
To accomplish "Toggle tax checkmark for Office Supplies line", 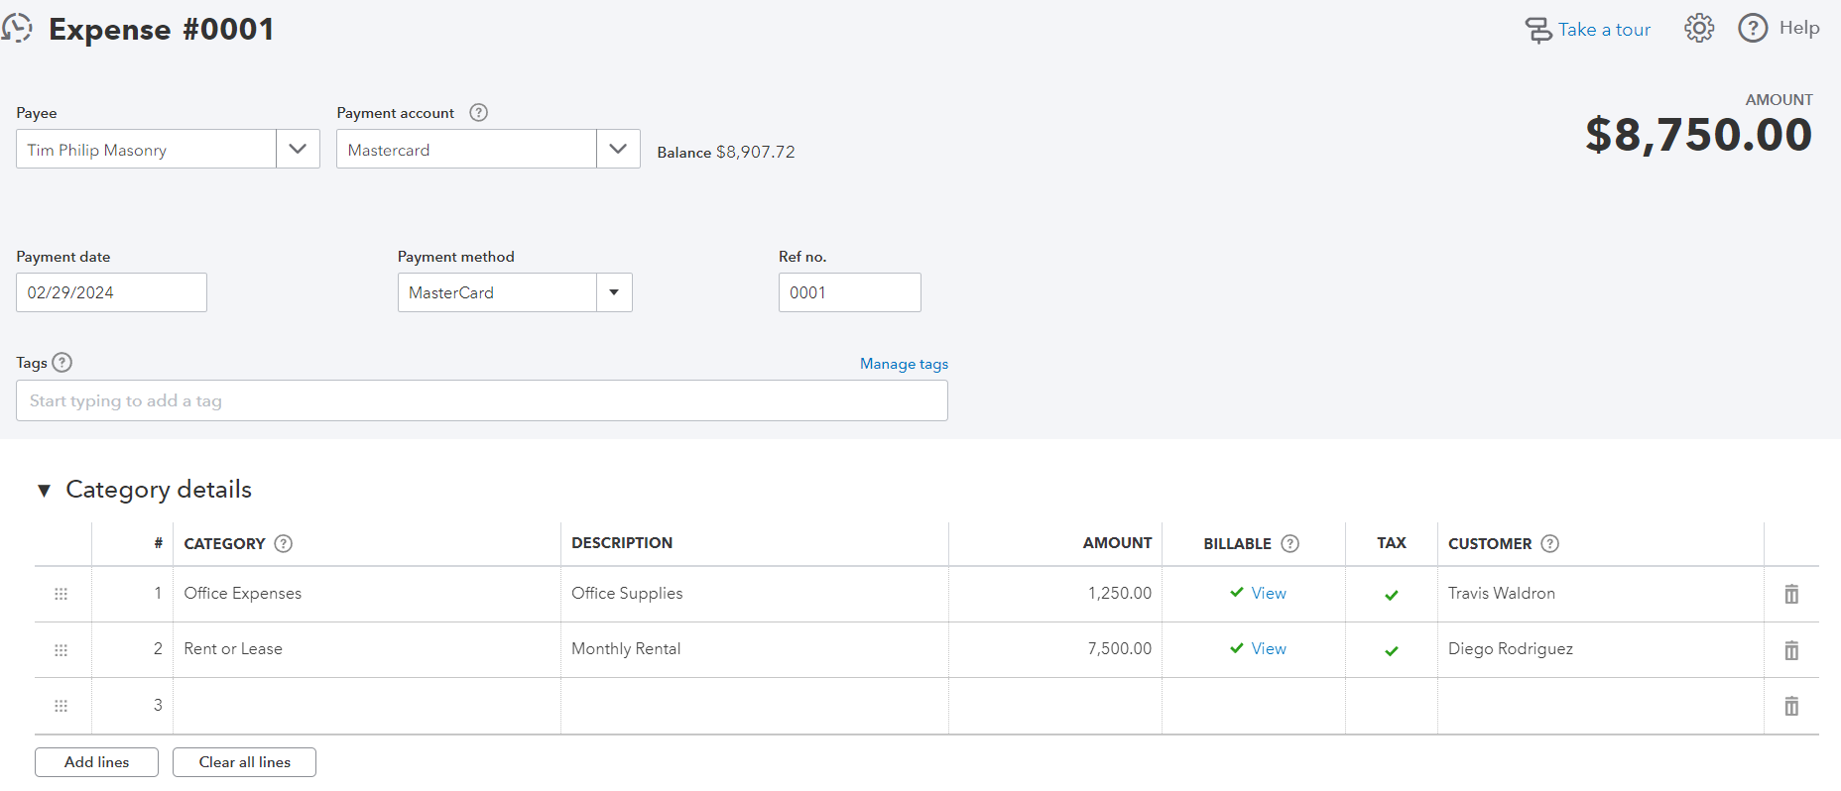I will point(1391,596).
